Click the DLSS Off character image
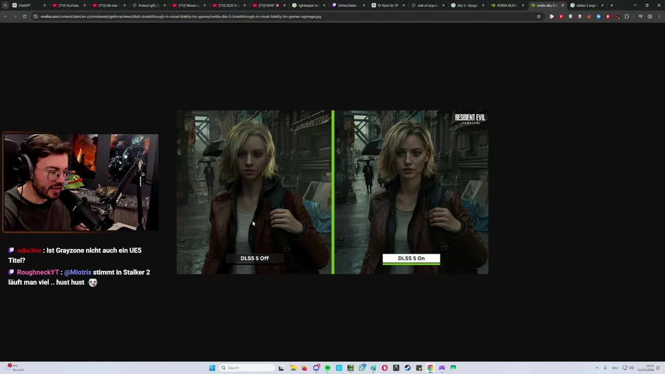Viewport: 665px width, 374px height. pos(254,192)
